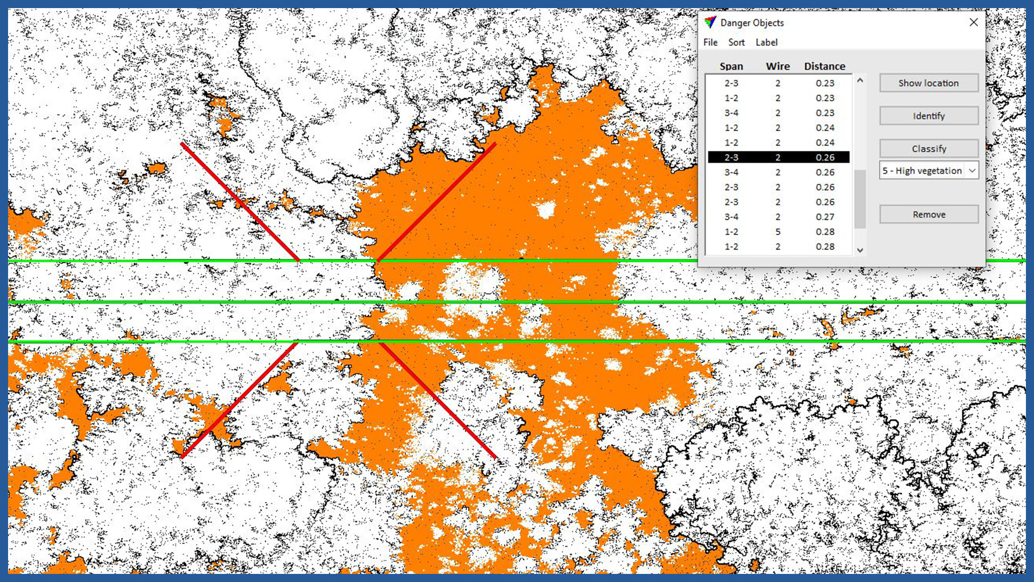Click the Span column header

point(731,66)
